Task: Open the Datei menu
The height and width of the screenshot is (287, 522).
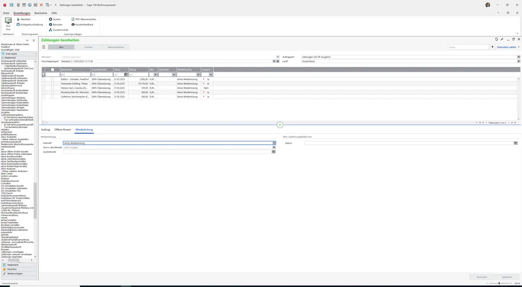Action: tap(6, 13)
